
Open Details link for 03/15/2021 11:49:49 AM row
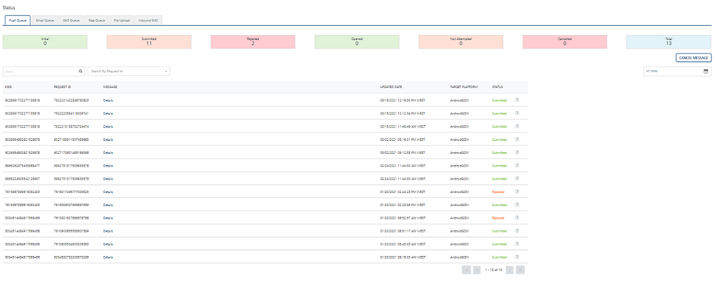pos(108,127)
